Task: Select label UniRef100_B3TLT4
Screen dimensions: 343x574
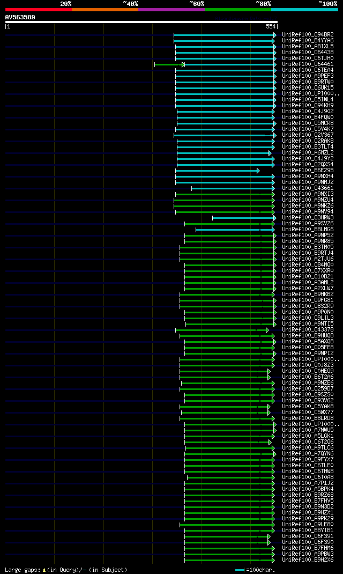Action: [308, 147]
